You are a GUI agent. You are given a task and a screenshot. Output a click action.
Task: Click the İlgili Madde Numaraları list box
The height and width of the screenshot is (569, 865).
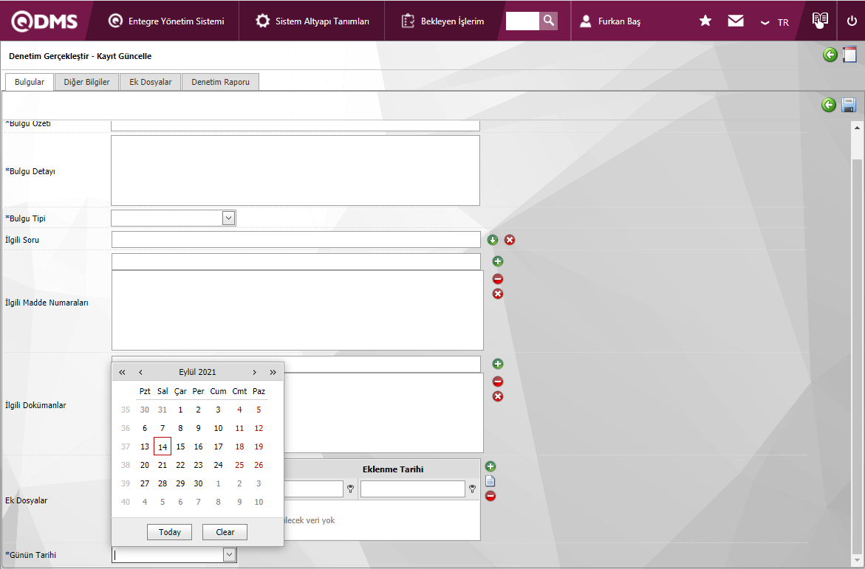[x=298, y=311]
